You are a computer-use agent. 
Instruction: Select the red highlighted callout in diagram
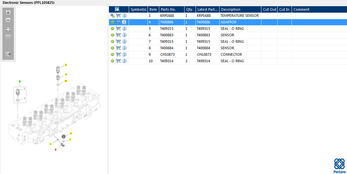pos(56,150)
